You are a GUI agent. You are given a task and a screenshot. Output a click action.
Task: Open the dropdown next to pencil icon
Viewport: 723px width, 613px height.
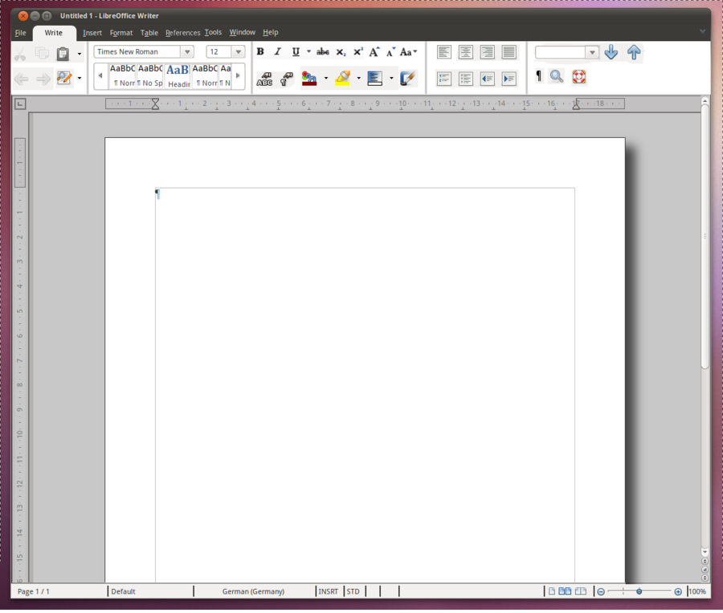[x=80, y=78]
